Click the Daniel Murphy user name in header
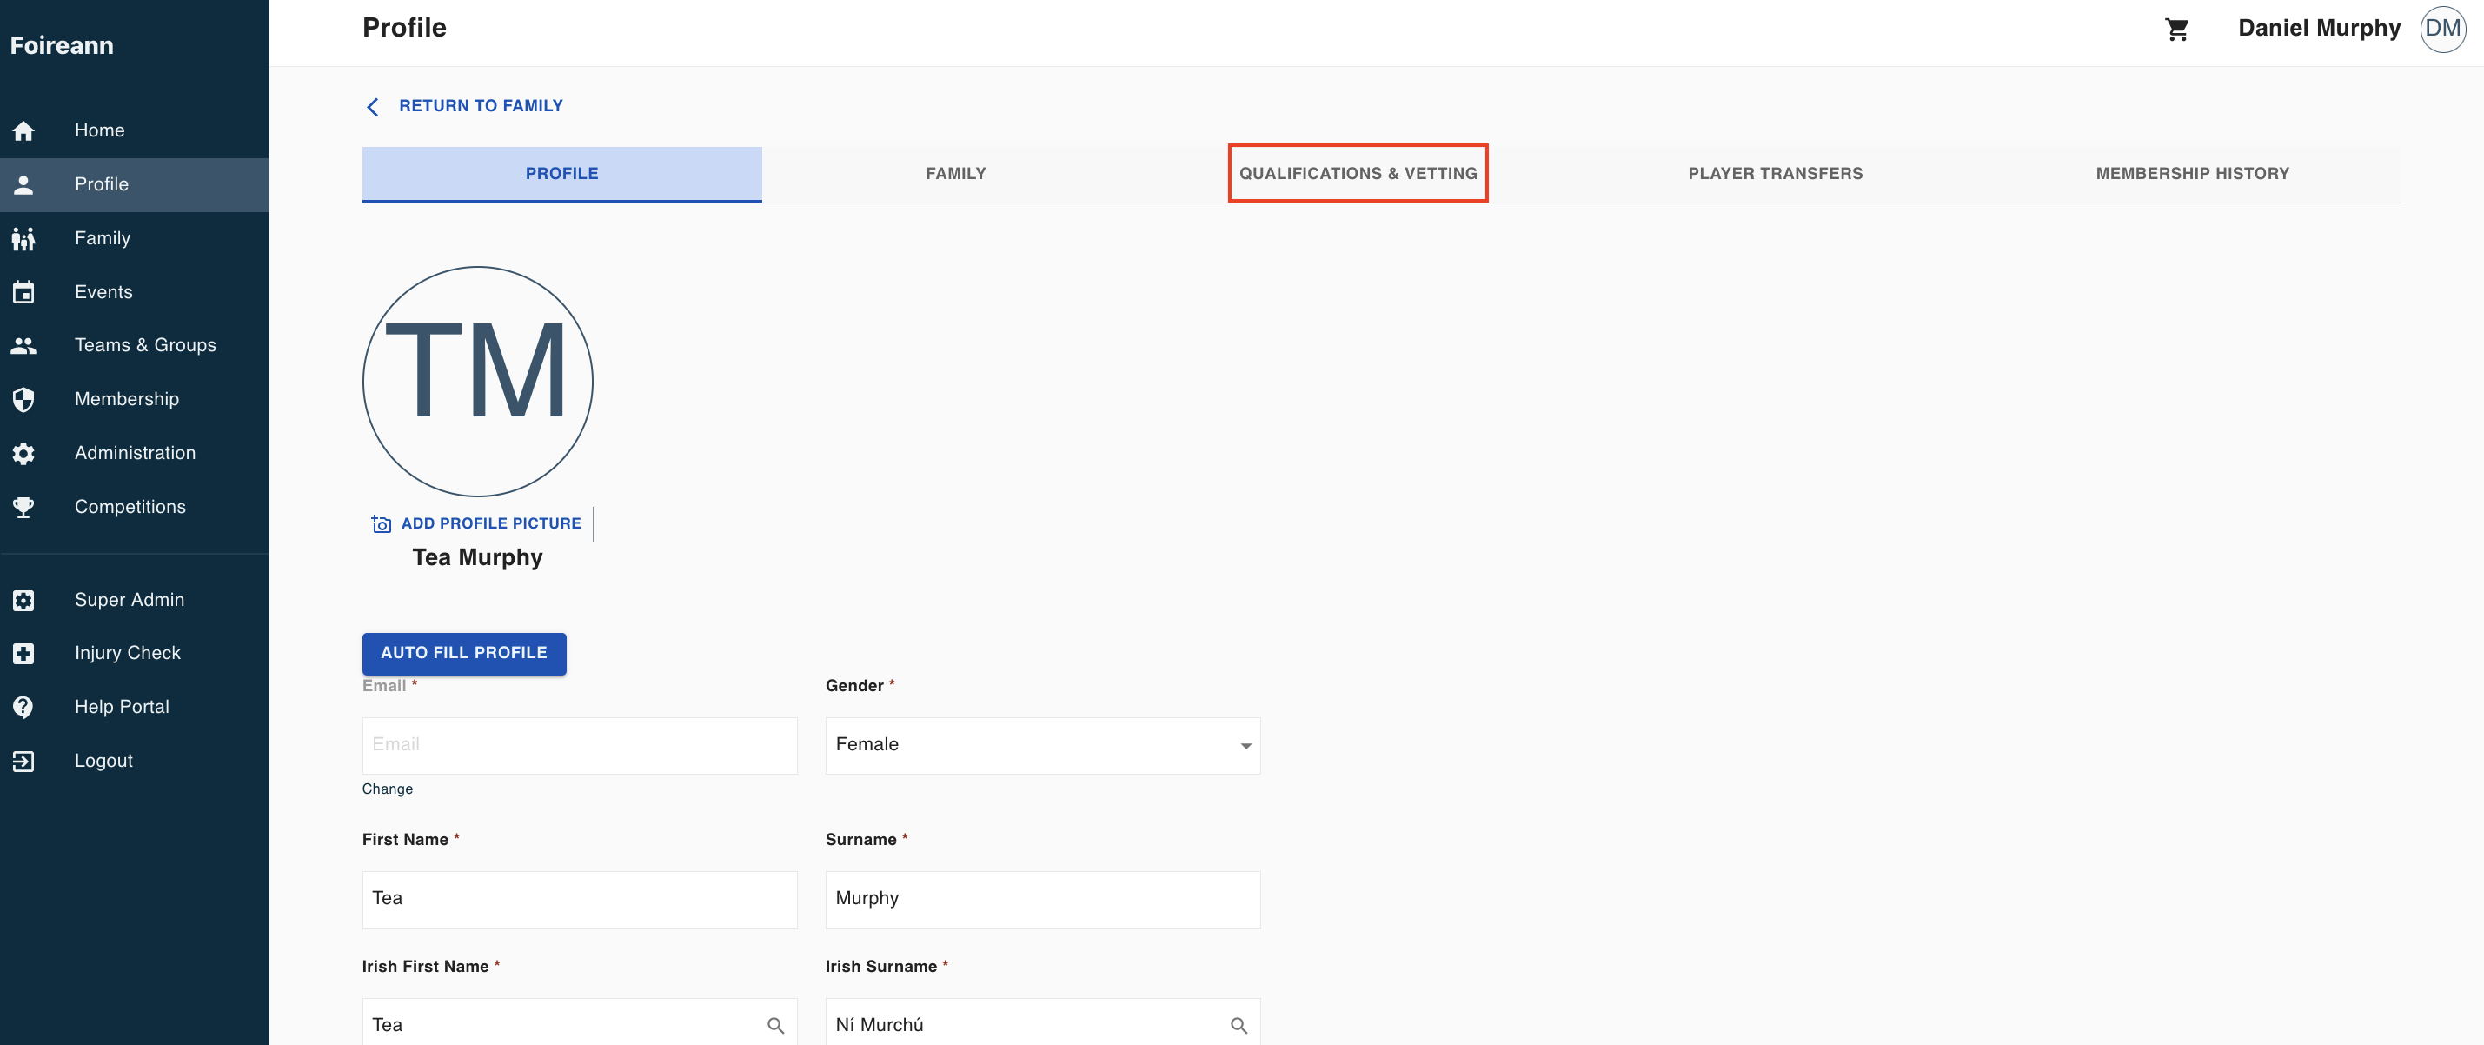The width and height of the screenshot is (2484, 1045). click(2318, 29)
